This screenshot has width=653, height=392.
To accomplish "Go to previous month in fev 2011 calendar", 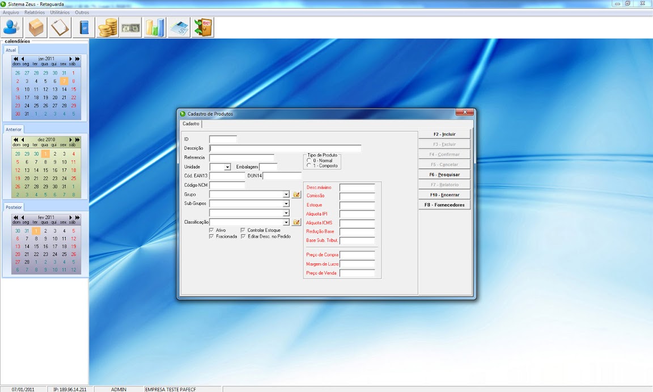I will pos(23,217).
